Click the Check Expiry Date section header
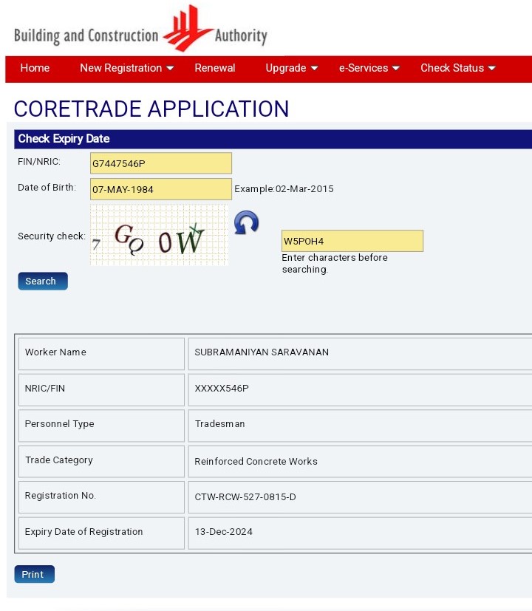 pos(64,139)
